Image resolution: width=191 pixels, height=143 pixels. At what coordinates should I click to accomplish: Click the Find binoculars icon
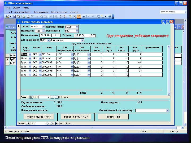point(84,16)
